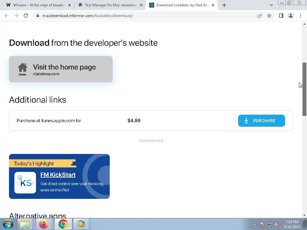The image size is (307, 230).
Task: Click the $4.99 price text
Action: tap(134, 120)
